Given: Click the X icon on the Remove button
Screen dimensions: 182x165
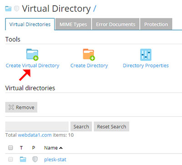Looking at the screenshot, I should pyautogui.click(x=11, y=107).
